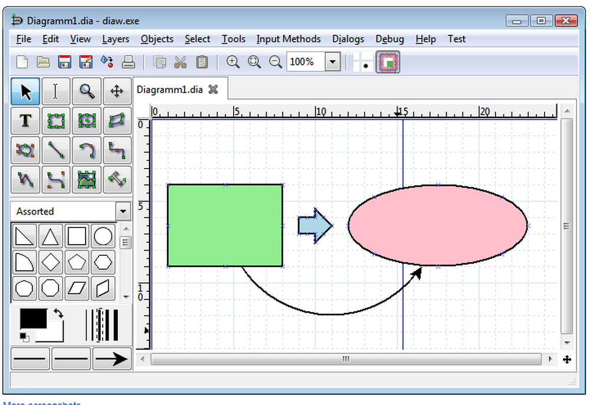This screenshot has height=405, width=590.
Task: Close the Diagramm1.dia tab
Action: tap(214, 90)
